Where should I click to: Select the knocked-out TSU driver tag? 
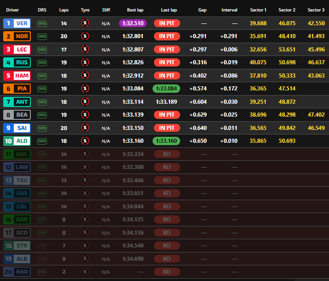click(x=17, y=180)
